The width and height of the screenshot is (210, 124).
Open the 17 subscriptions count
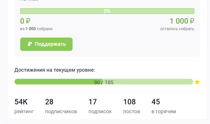pos(93,102)
